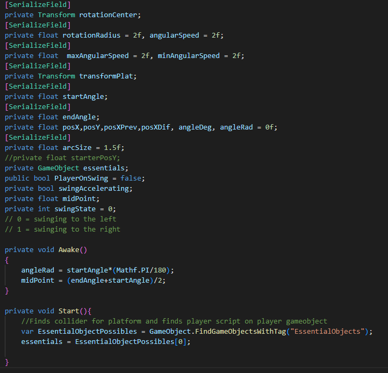Click the transformPlat field name

tap(106, 76)
